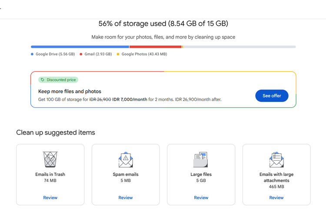Select the Google Drive (5.56 GB) legend label
This screenshot has height=217, width=326.
[x=55, y=54]
